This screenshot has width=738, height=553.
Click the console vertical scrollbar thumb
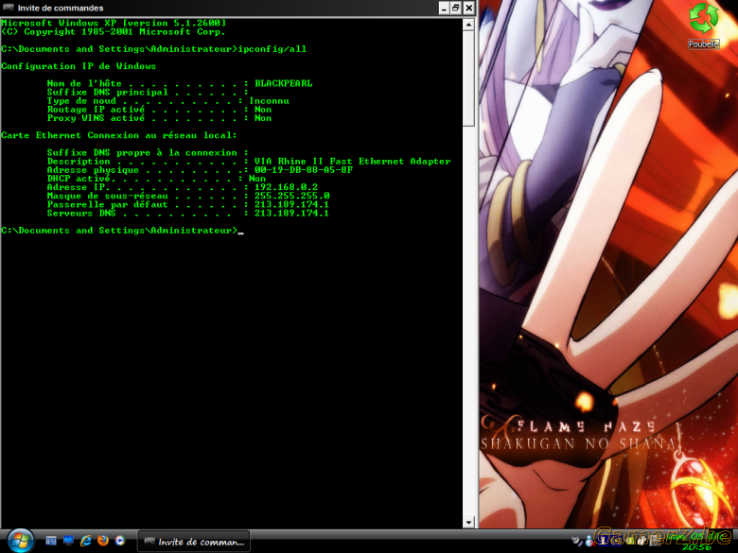(468, 78)
